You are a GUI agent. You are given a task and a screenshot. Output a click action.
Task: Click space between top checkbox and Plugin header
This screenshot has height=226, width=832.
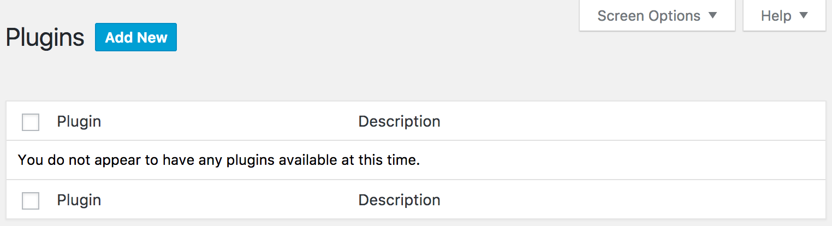tap(48, 121)
